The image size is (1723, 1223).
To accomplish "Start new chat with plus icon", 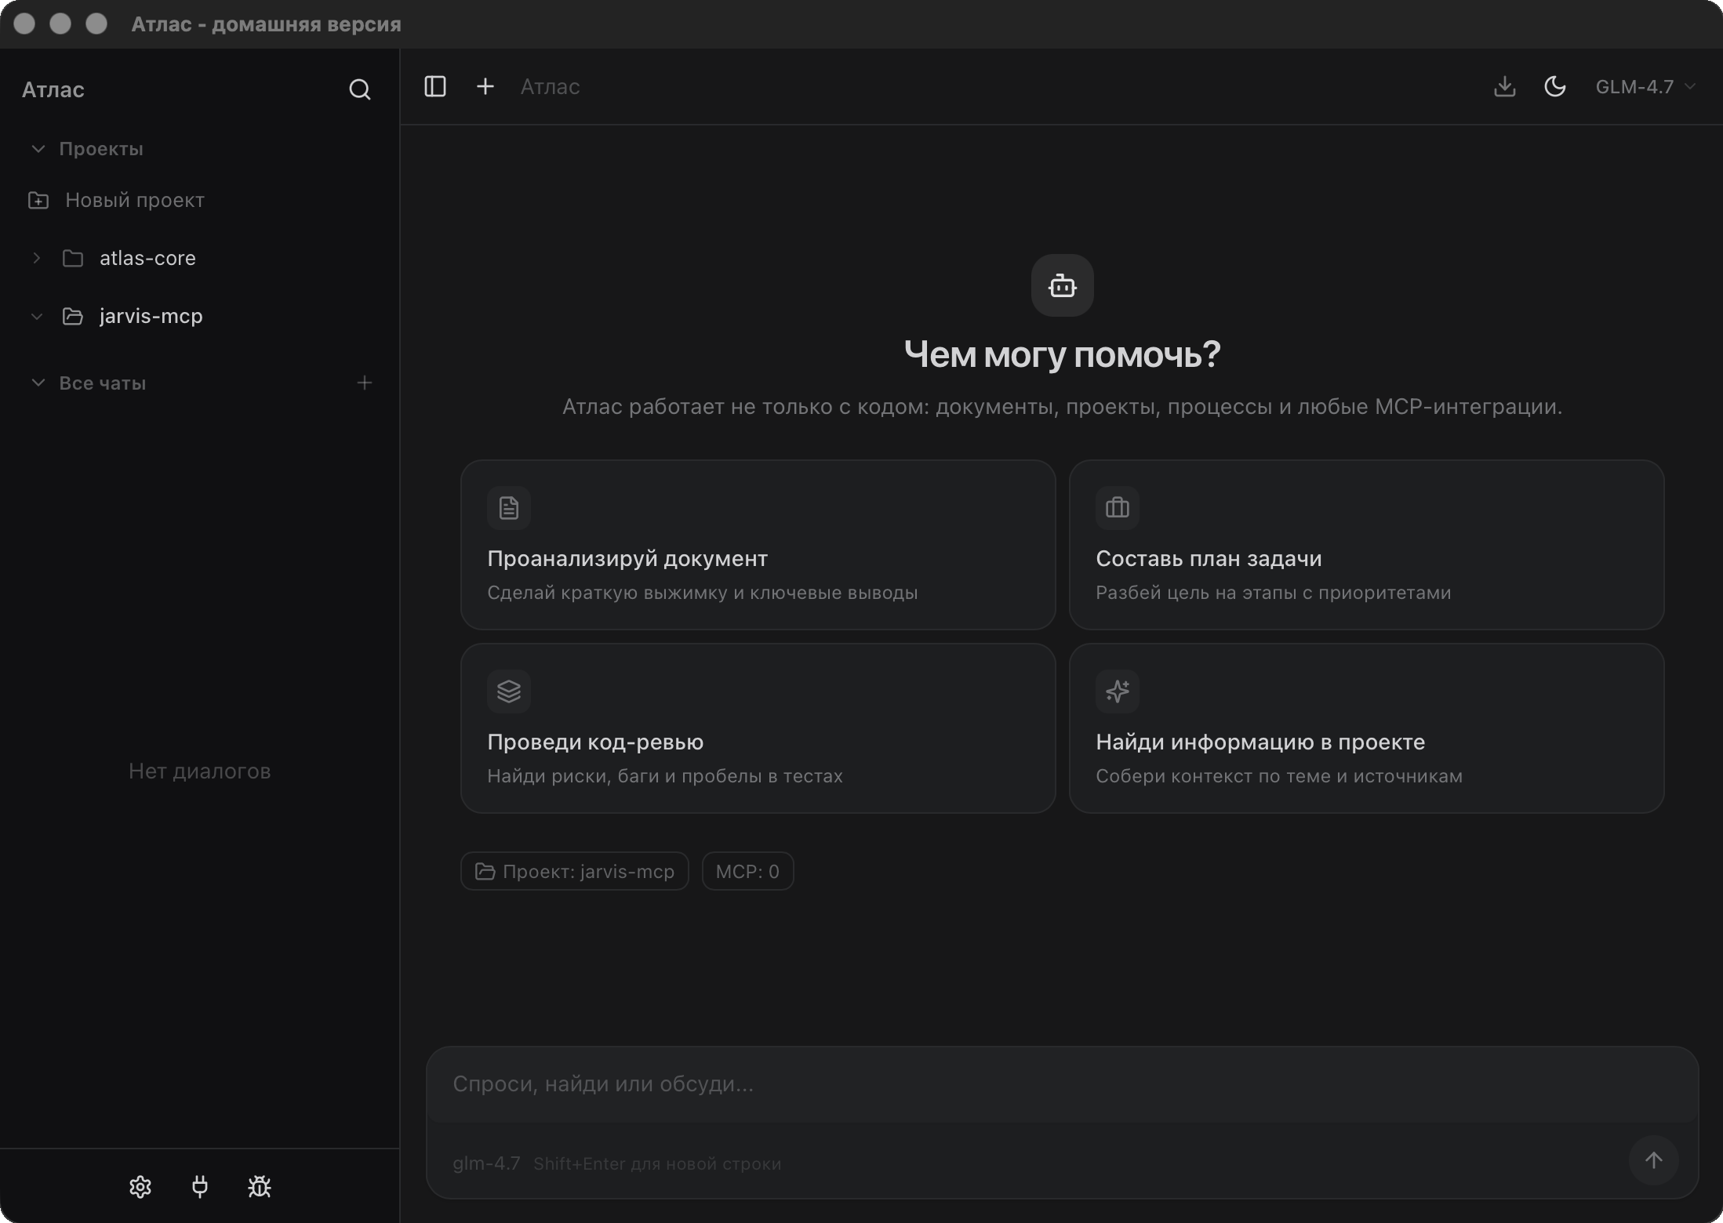I will click(x=485, y=86).
